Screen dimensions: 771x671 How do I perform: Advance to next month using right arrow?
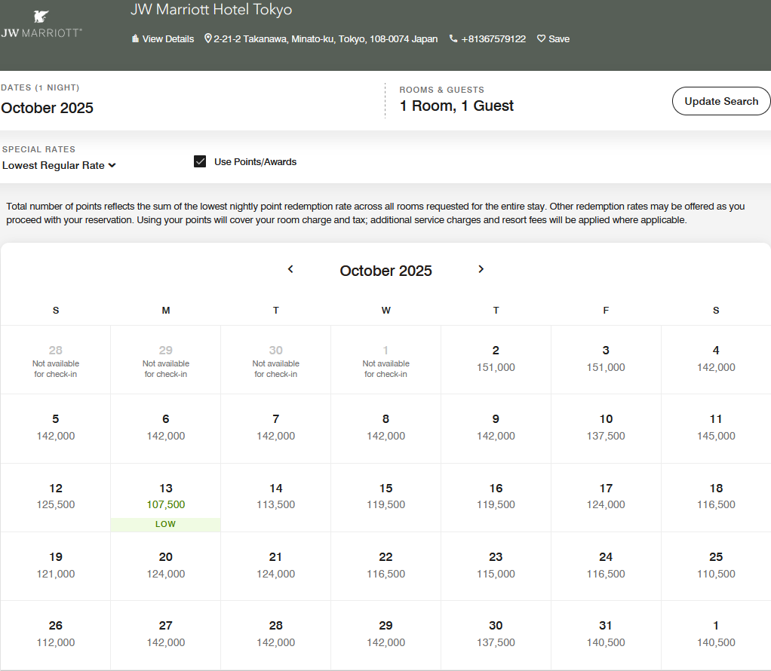(481, 269)
